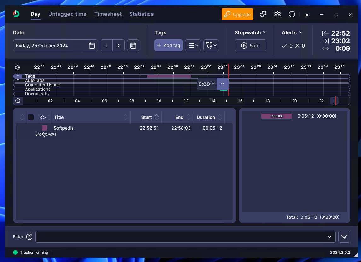Click the timeline zoom magnifier icon
Viewport: 361px width, 262px height.
pos(18,101)
